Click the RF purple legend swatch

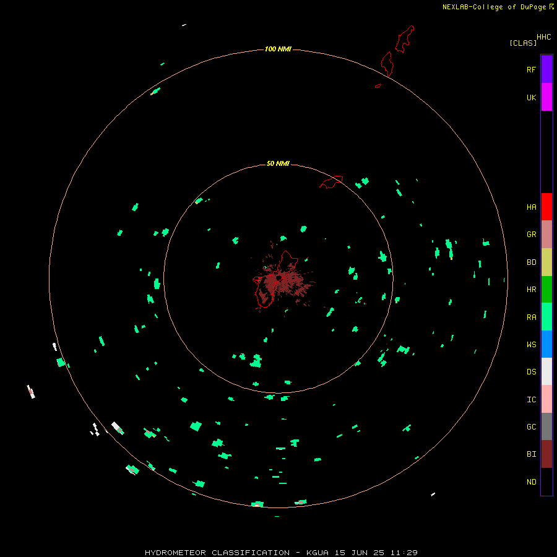[x=546, y=69]
